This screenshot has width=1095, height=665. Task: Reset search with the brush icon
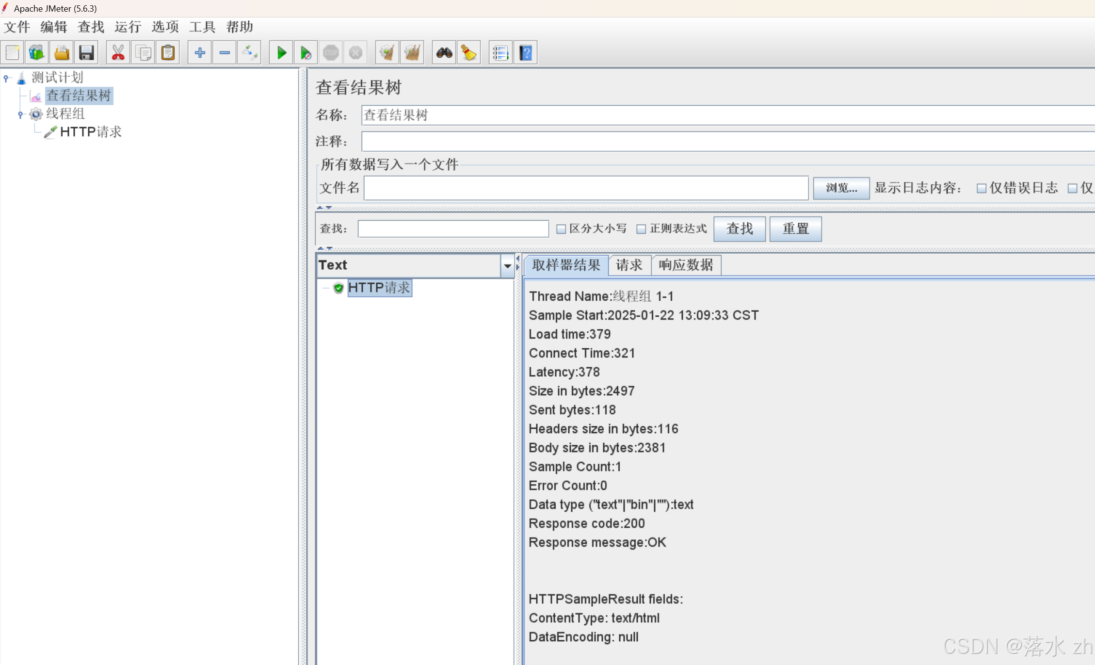[x=469, y=52]
